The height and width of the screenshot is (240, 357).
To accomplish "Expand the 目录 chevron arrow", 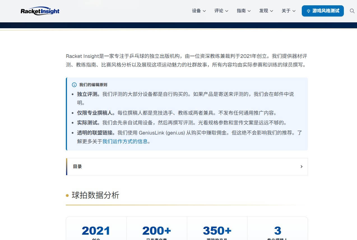I will [302, 166].
